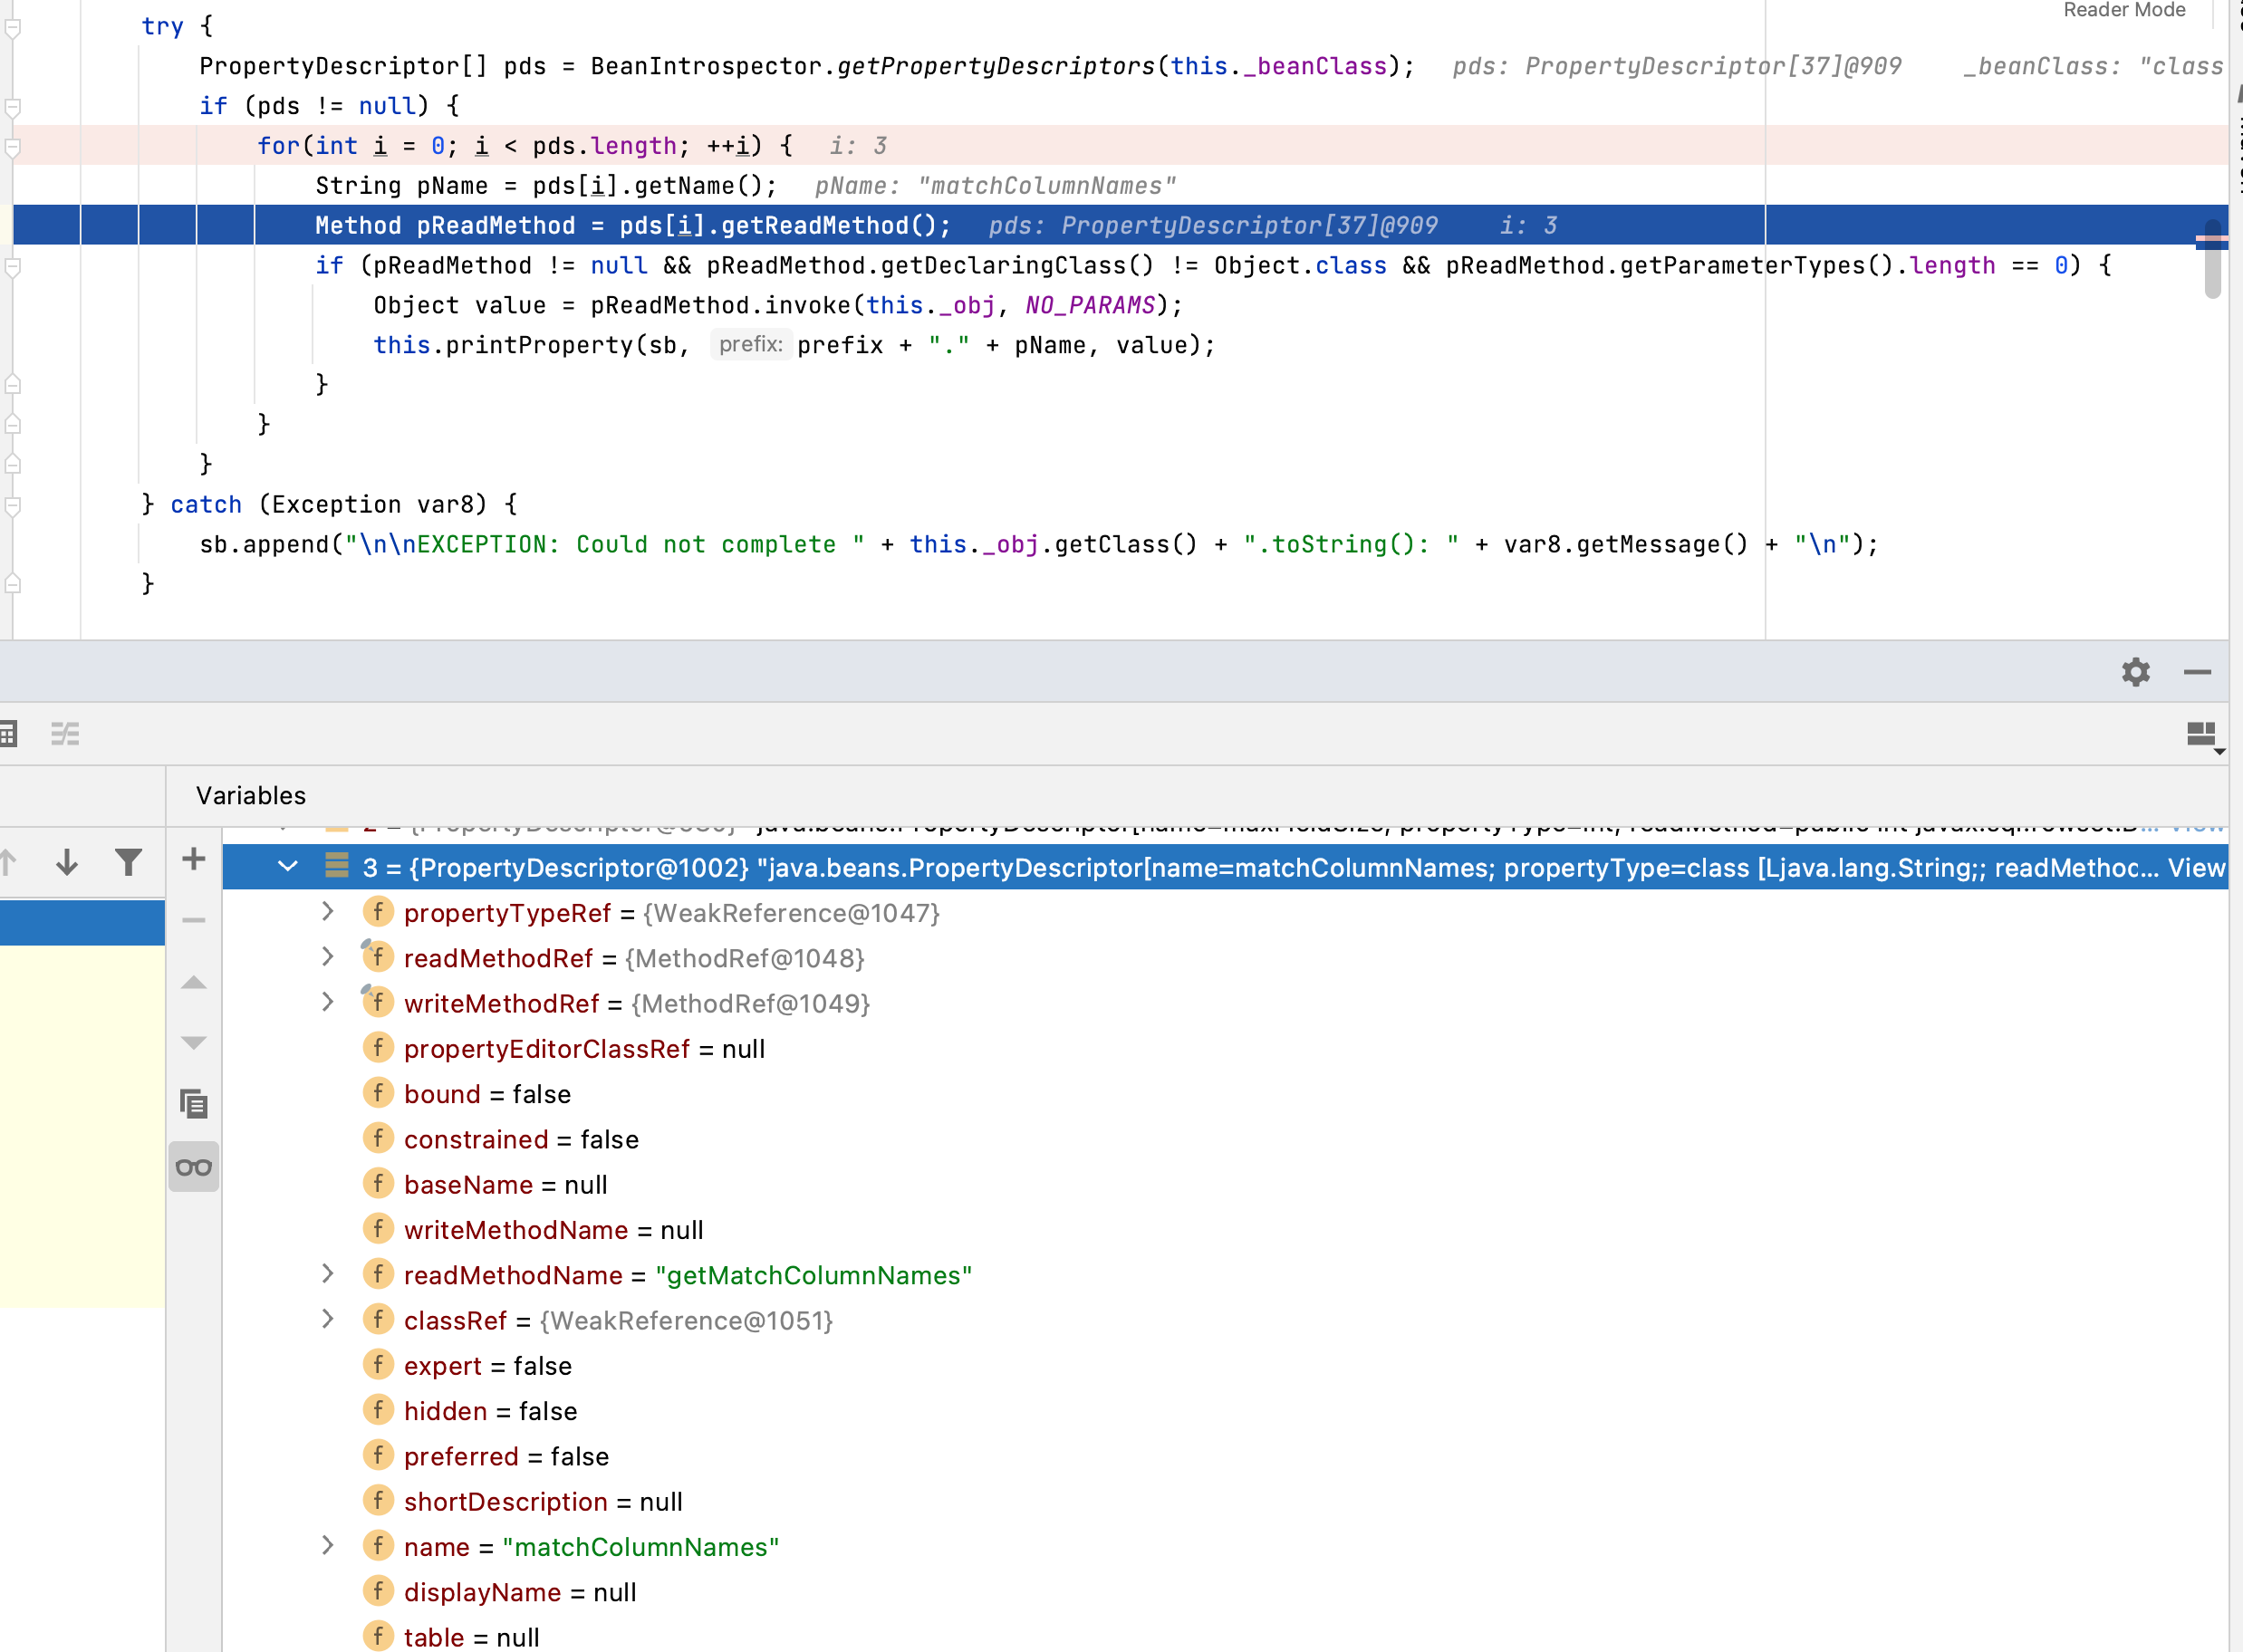Click the Duplicate Watch copy icon
This screenshot has height=1652, width=2243.
194,1104
